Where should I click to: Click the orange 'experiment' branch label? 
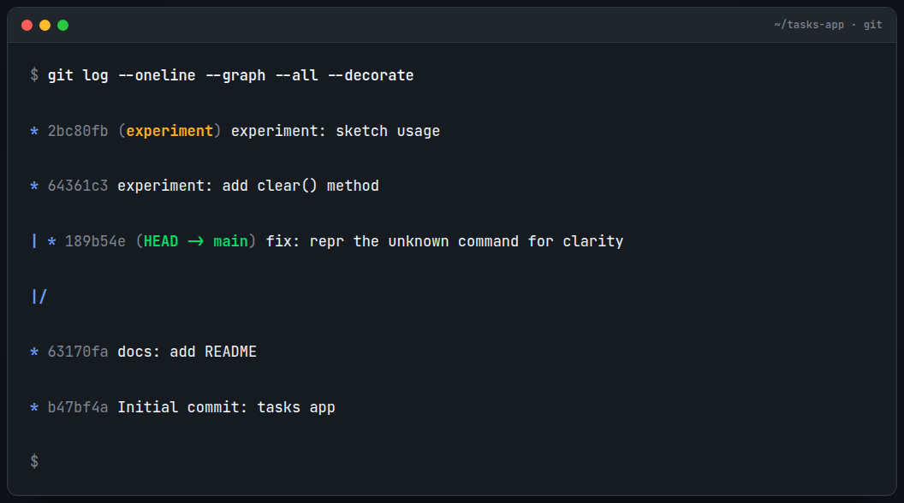(169, 132)
